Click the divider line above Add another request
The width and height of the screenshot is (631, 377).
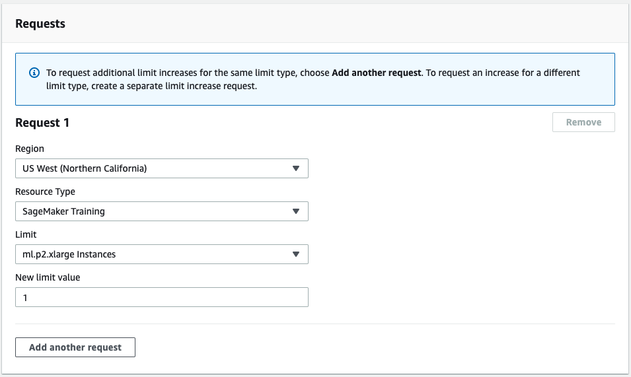click(315, 324)
